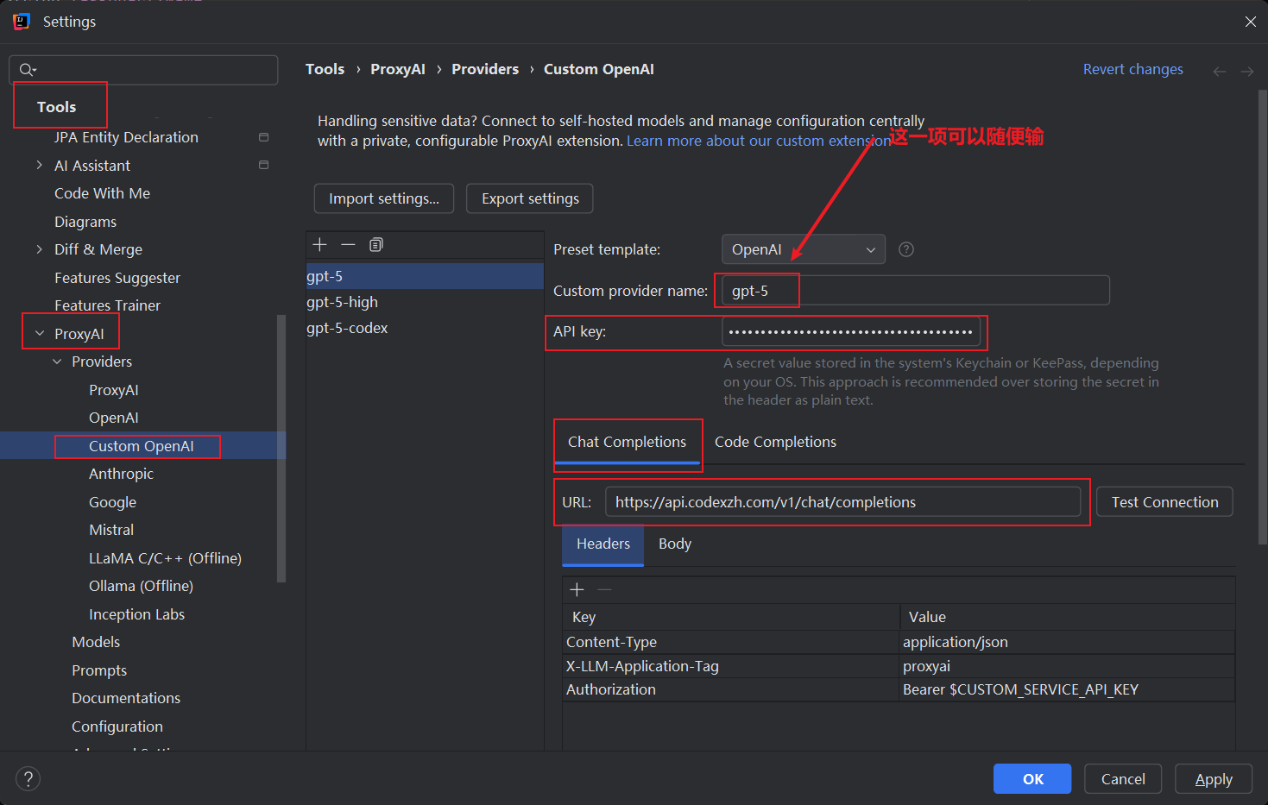Duplicate the gpt-5 provider via the copy icon
1268x805 pixels.
[375, 244]
